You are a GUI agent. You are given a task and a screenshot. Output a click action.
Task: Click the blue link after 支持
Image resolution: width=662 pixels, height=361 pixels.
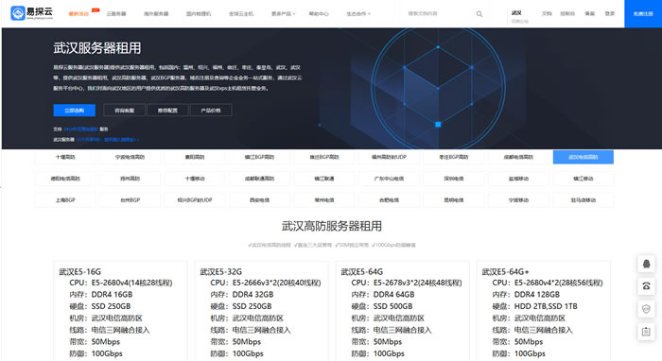(x=80, y=129)
